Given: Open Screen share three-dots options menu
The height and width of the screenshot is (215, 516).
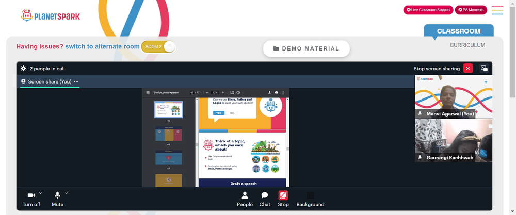Looking at the screenshot, I should (76, 81).
